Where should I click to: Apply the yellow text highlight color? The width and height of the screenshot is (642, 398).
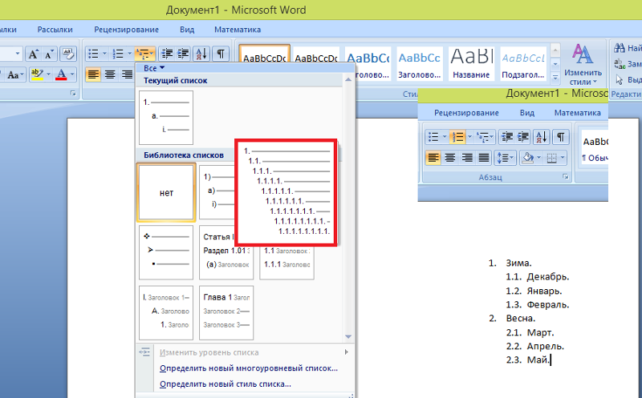tap(37, 74)
